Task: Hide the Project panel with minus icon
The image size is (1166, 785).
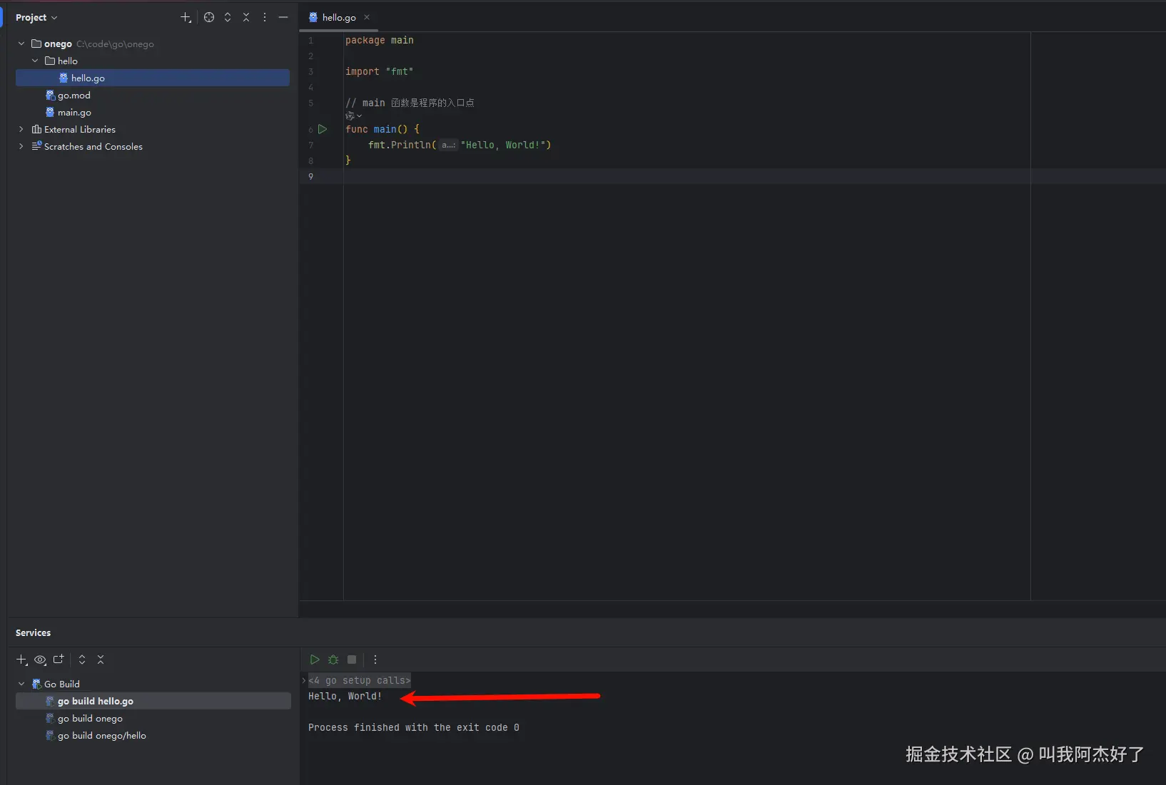Action: [x=283, y=17]
